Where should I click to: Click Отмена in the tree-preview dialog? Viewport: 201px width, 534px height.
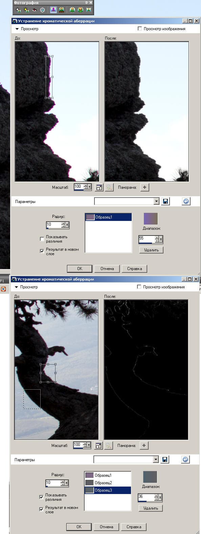pos(106,527)
